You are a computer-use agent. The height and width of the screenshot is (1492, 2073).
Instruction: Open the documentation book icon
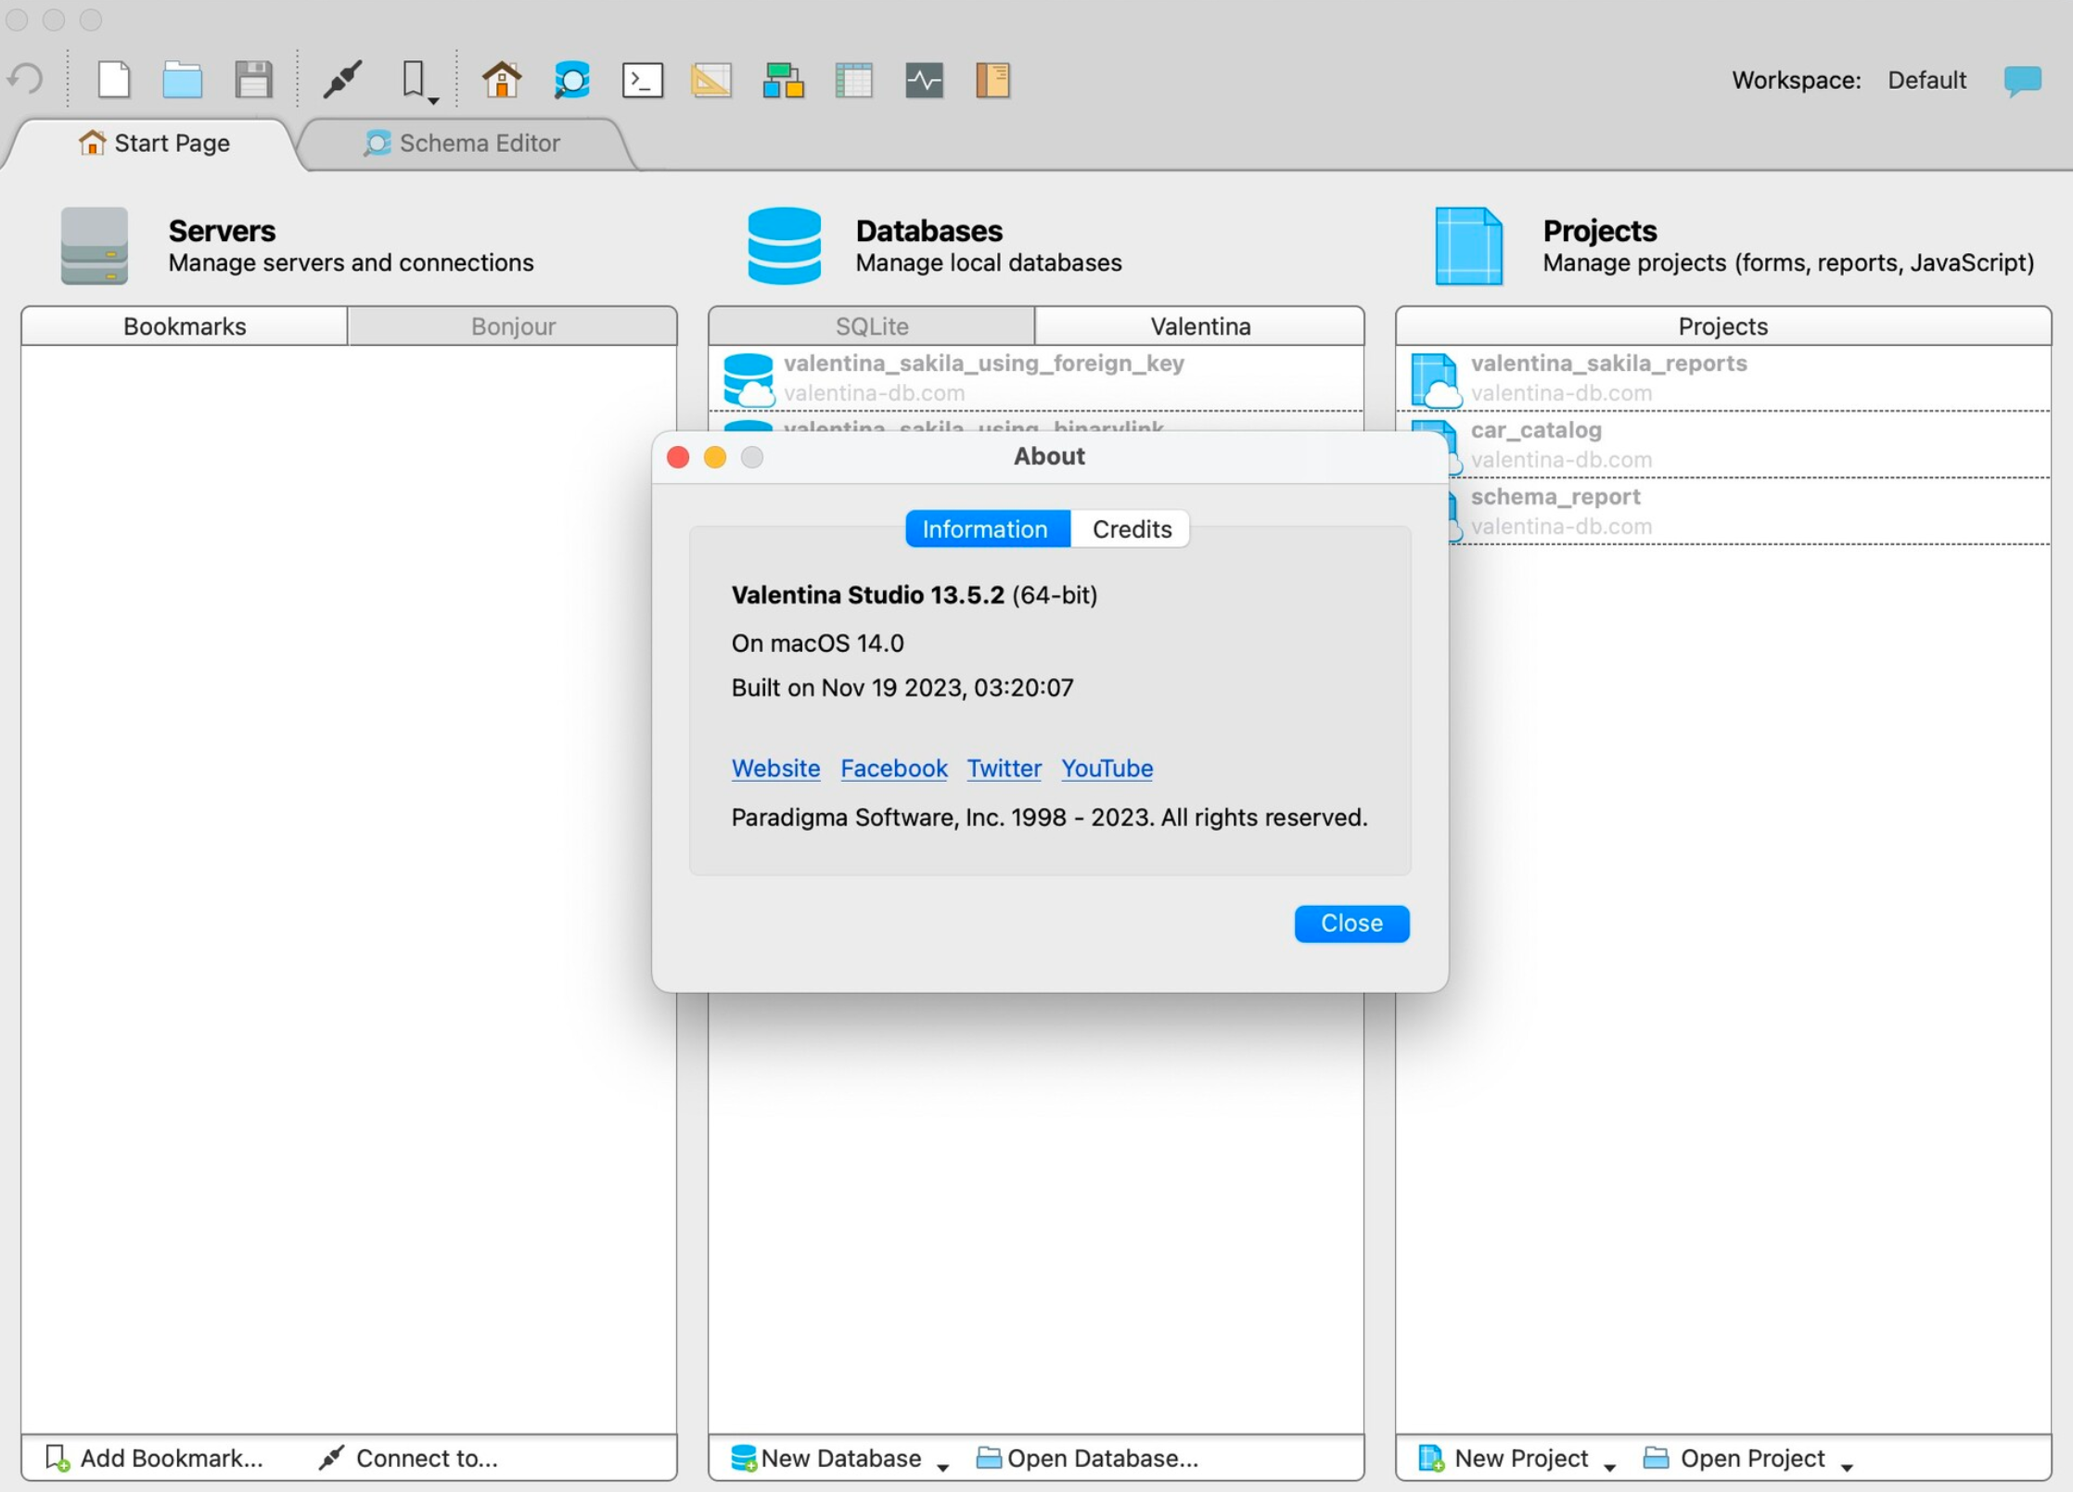992,81
